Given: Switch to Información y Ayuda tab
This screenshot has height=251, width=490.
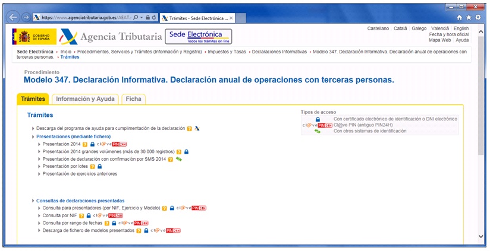Looking at the screenshot, I should (x=86, y=99).
